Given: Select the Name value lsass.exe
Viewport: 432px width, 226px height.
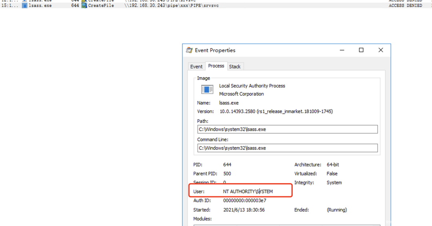Looking at the screenshot, I should pos(229,103).
